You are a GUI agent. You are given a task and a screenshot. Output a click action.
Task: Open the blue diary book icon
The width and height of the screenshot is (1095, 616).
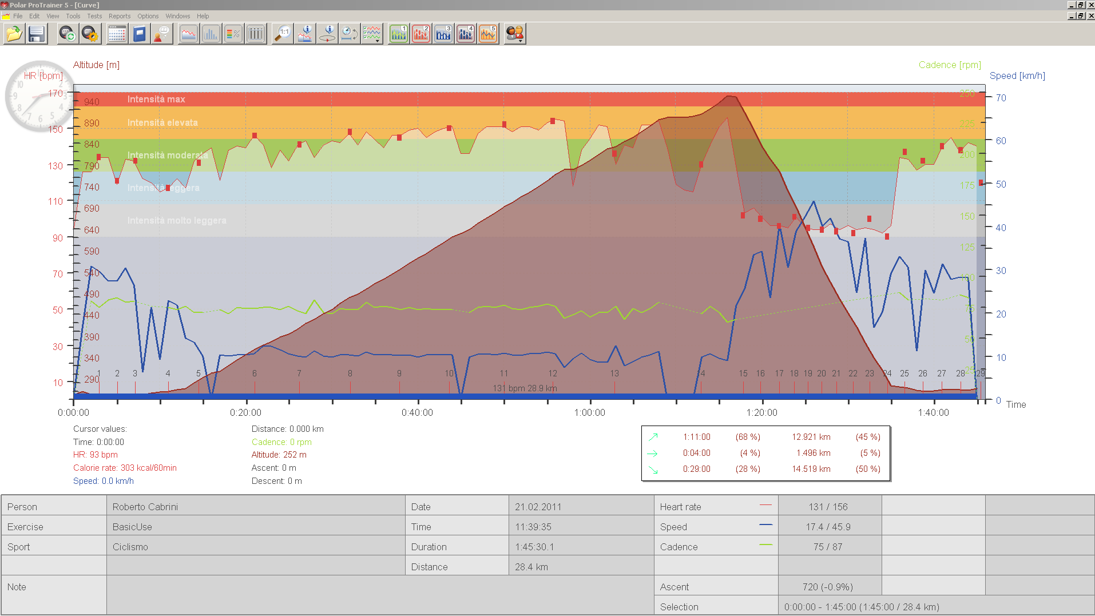(139, 34)
